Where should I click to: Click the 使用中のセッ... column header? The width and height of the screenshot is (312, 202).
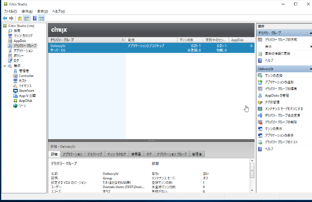(x=216, y=40)
